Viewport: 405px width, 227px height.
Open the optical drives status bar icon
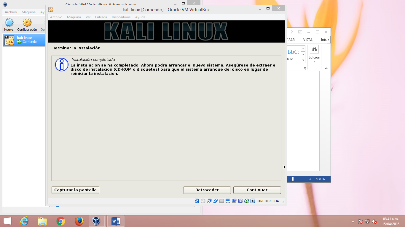(x=203, y=201)
